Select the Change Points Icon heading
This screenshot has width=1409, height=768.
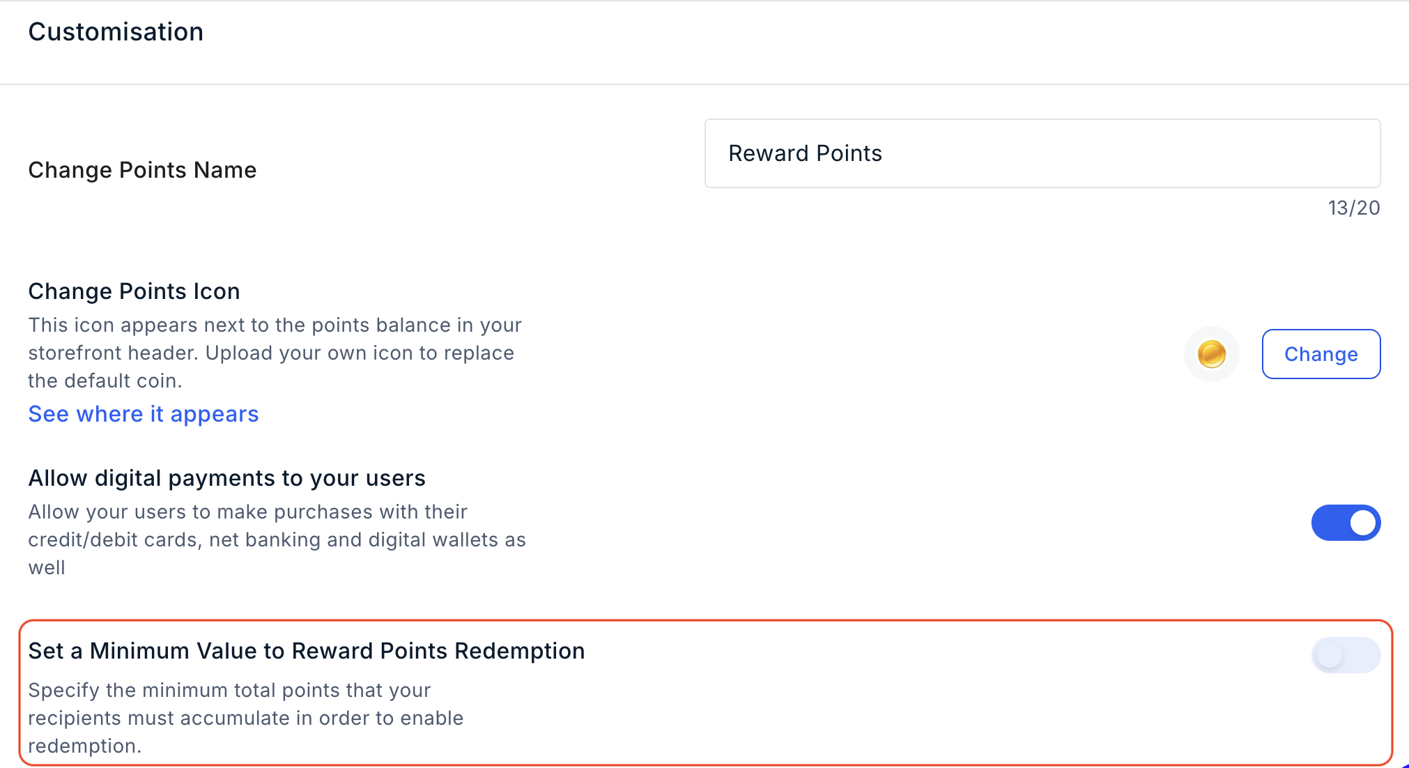pos(134,291)
